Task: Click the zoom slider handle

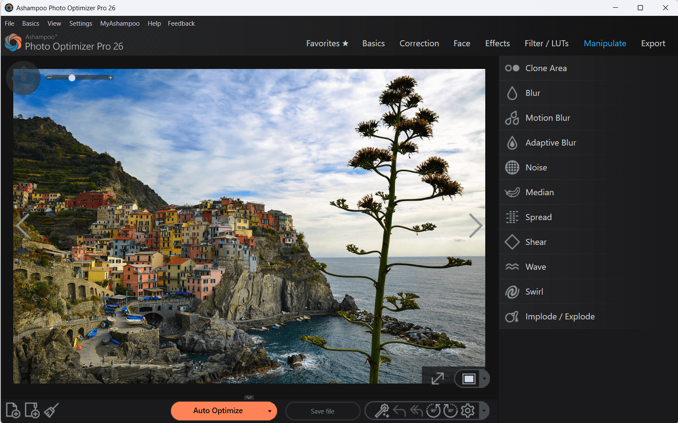Action: click(72, 78)
